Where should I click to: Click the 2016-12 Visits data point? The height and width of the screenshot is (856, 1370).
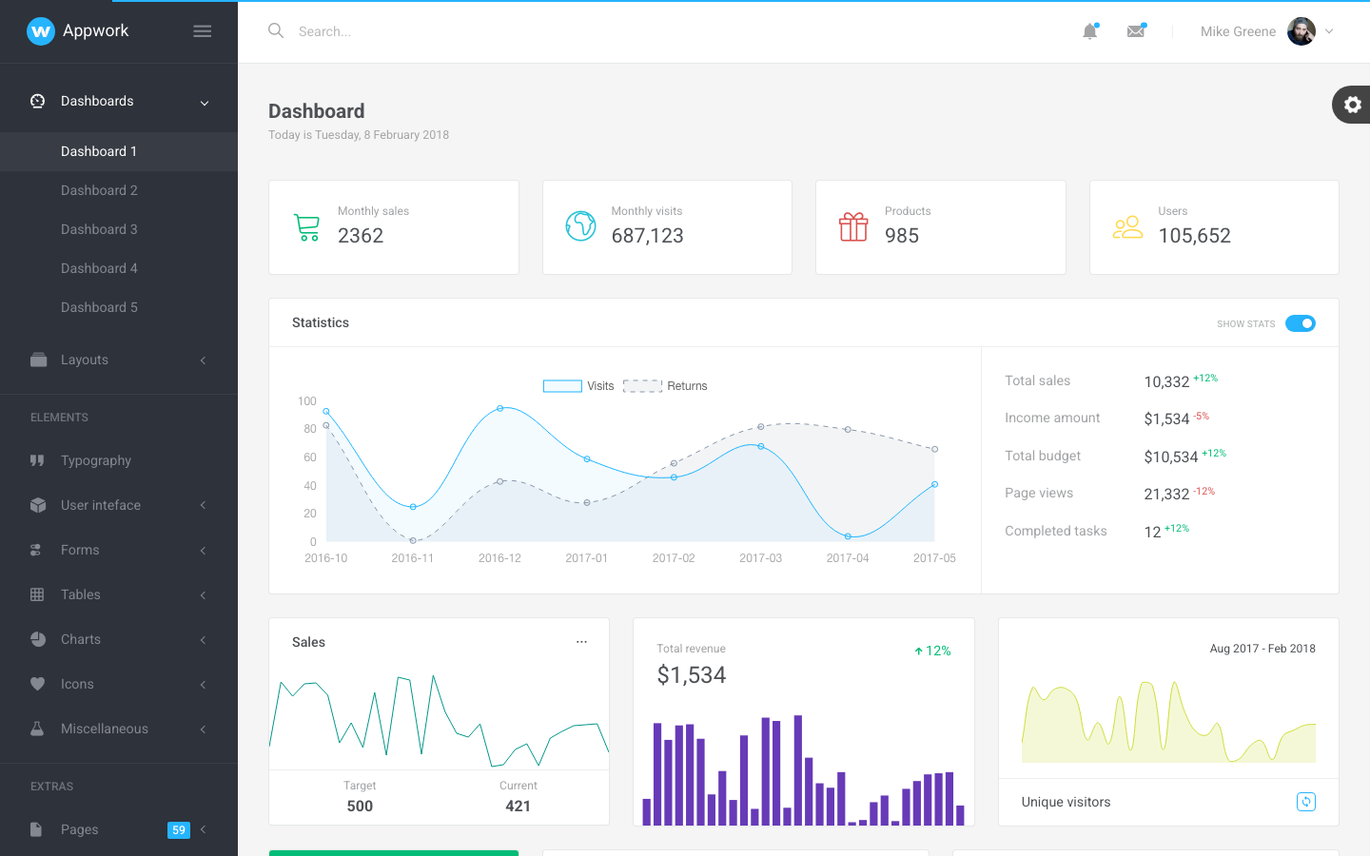coord(500,408)
